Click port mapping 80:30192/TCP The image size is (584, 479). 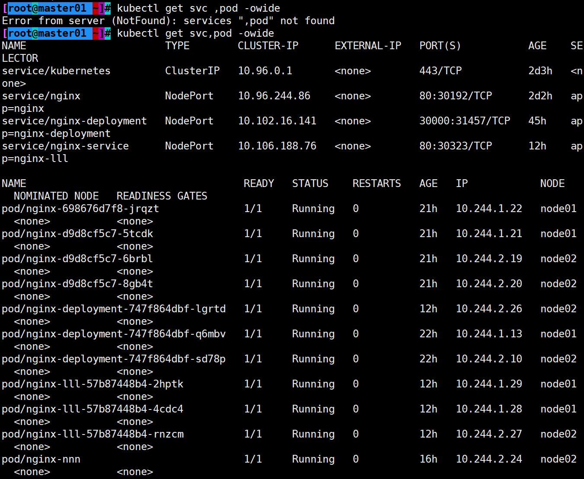point(456,96)
